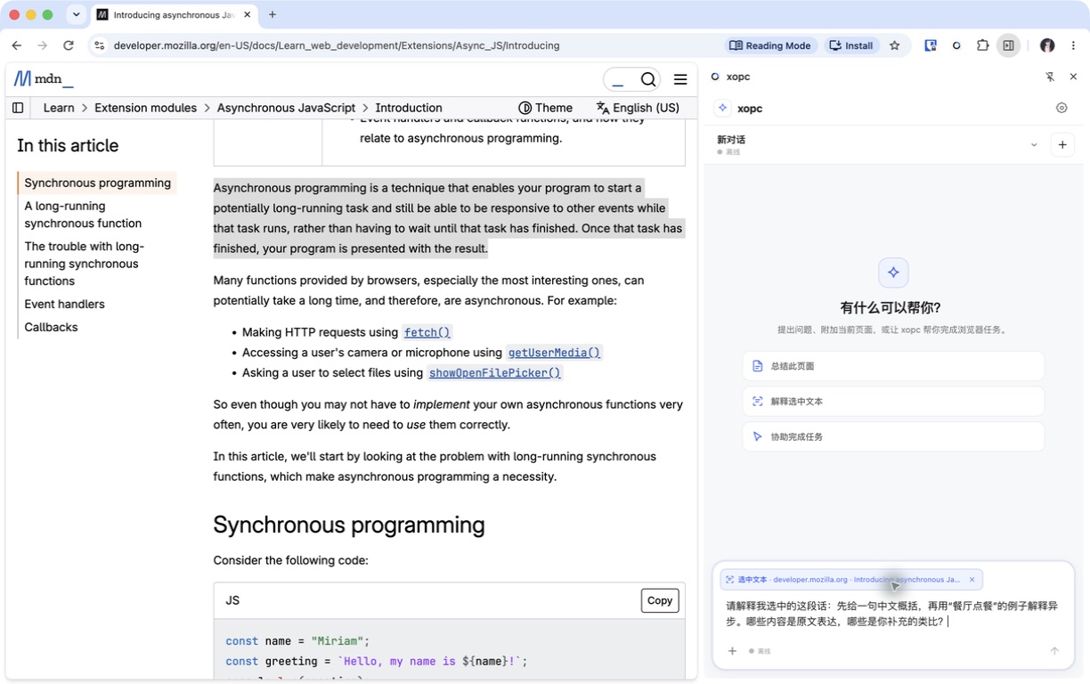Open the MDN search box
Screen dimensions: 1090x684
pos(632,79)
